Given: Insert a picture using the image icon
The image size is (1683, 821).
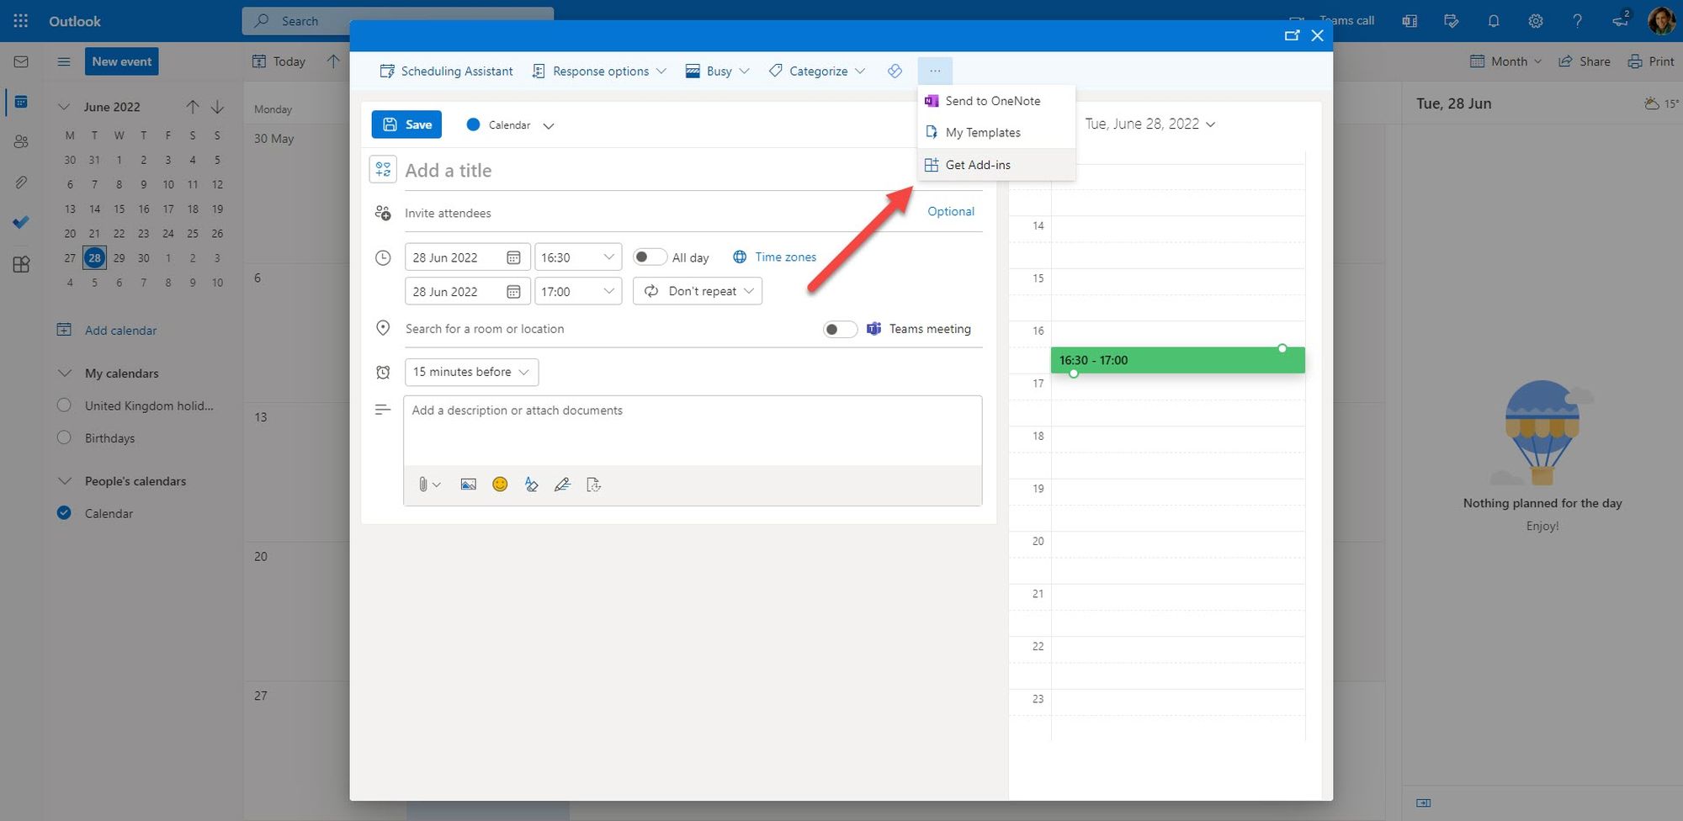Looking at the screenshot, I should [468, 485].
